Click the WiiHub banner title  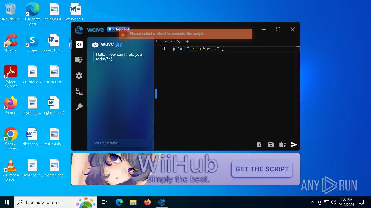point(178,164)
